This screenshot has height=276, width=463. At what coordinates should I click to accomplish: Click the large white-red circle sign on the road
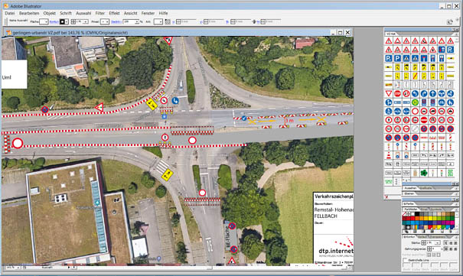pos(18,143)
